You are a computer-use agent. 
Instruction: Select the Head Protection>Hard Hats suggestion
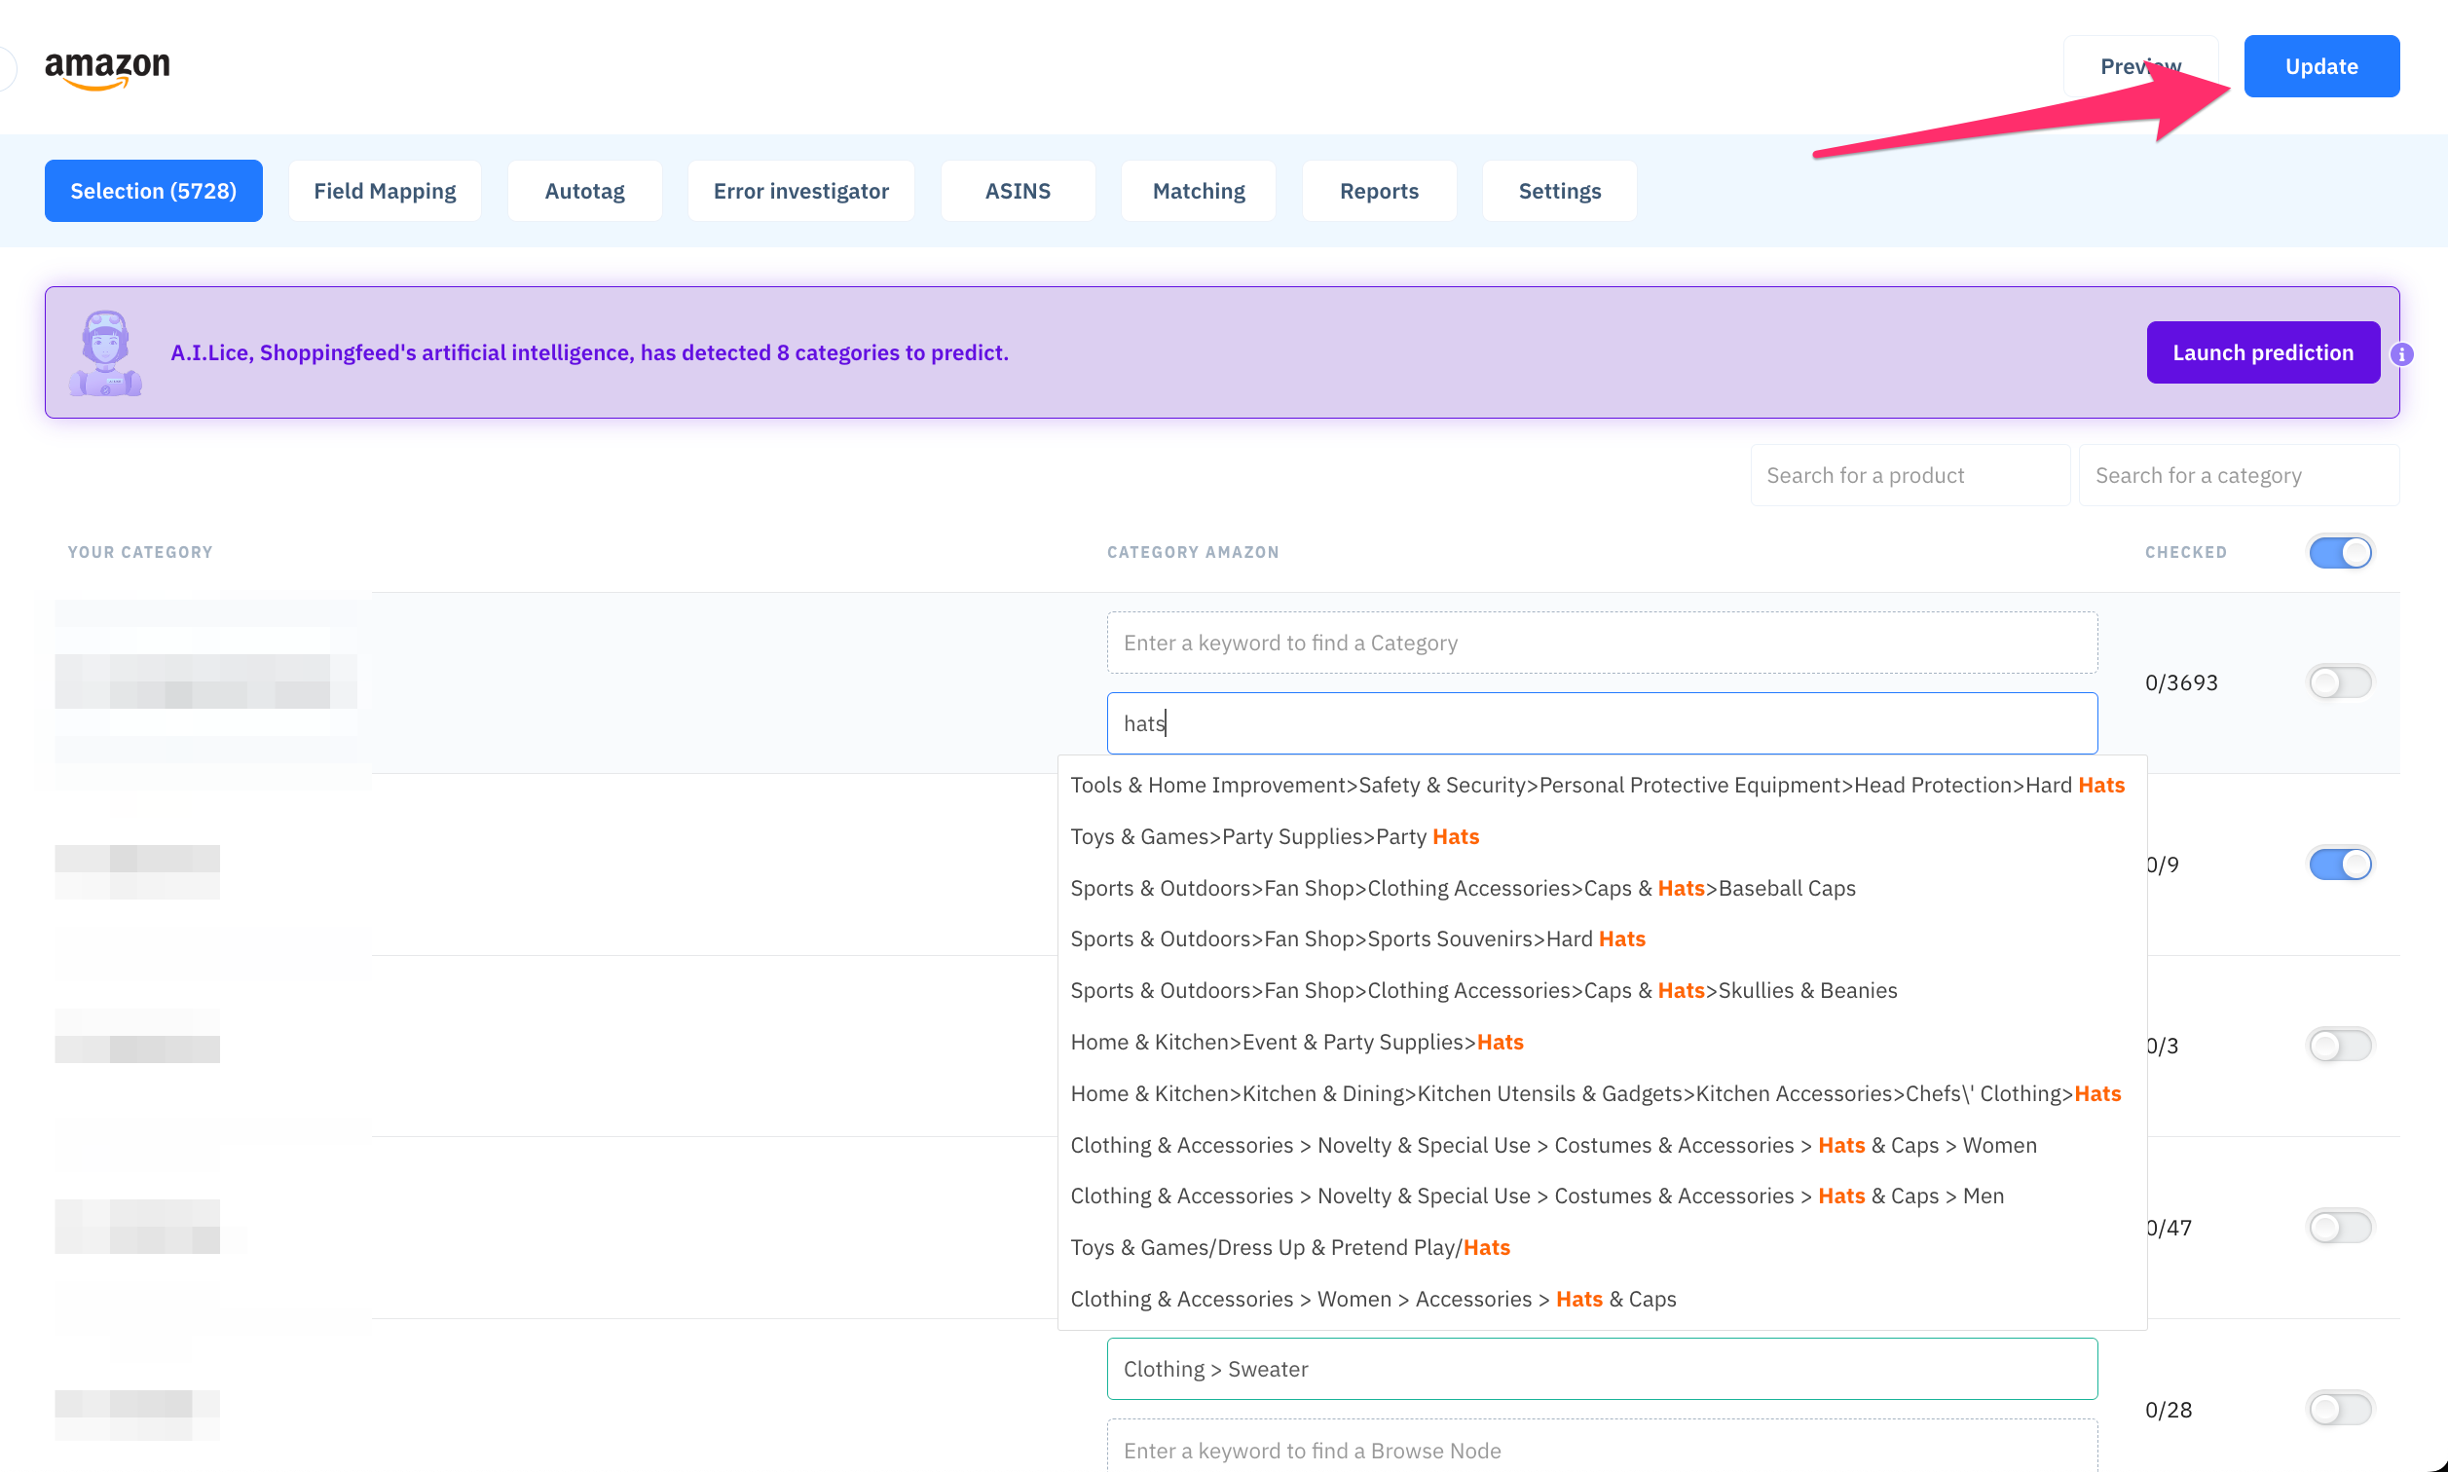click(1602, 786)
